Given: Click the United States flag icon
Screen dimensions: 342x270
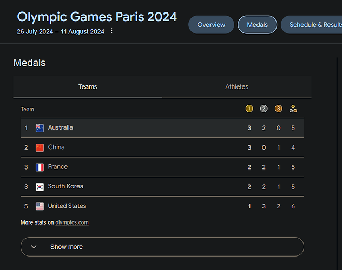Looking at the screenshot, I should (40, 206).
